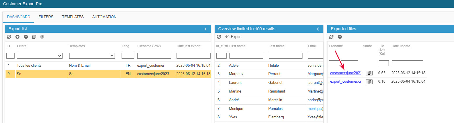The width and height of the screenshot is (454, 123).
Task: Refresh the Overview results panel
Action: 219,37
